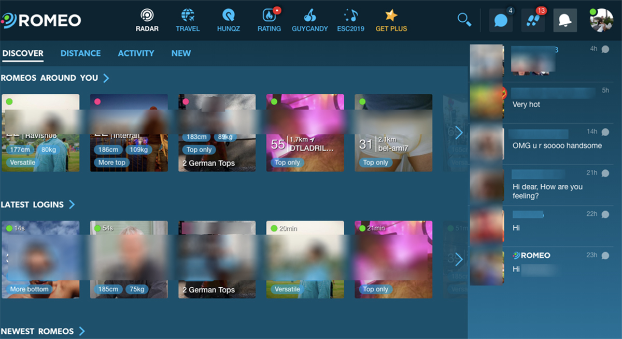Screen dimensions: 622x339
Task: Switch to the Distance tab
Action: point(80,53)
